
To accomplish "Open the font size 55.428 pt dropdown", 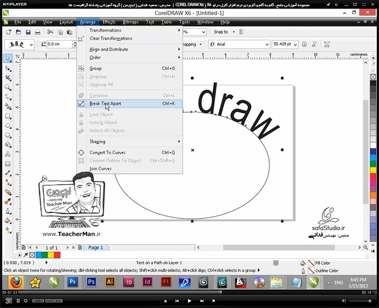I will 295,45.
